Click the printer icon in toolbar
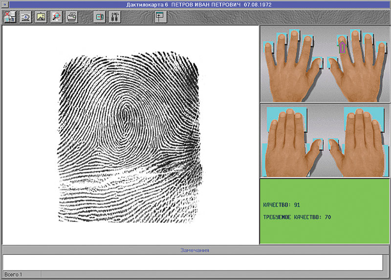 coord(71,17)
